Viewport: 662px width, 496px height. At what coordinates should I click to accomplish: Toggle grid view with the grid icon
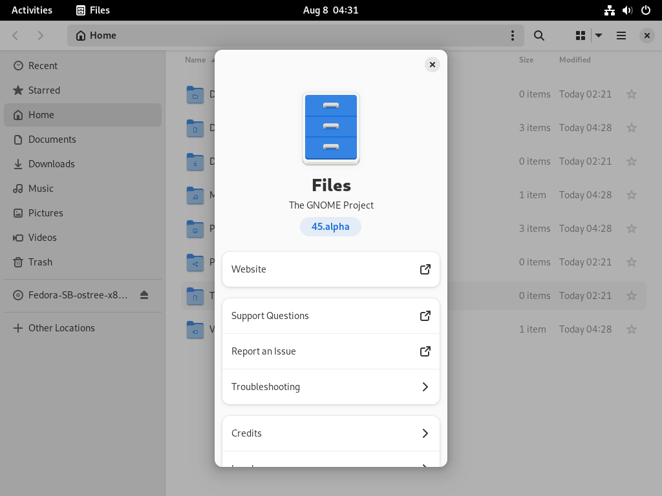click(581, 36)
